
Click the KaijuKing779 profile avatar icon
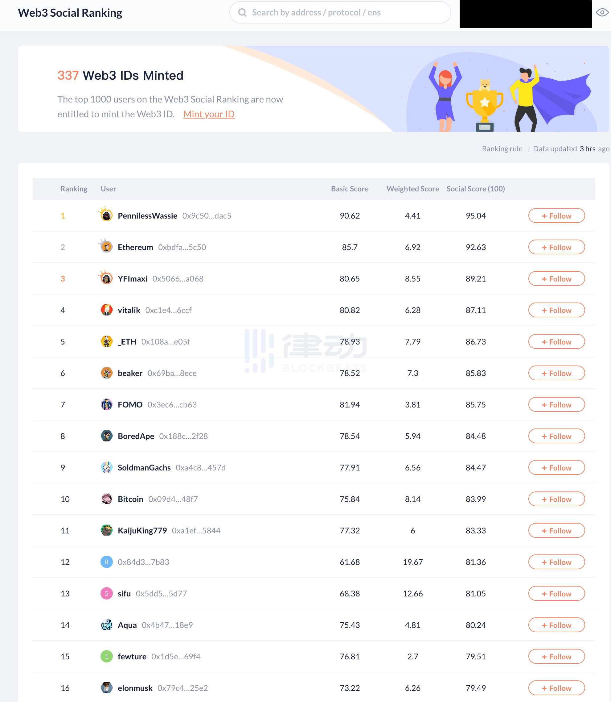[107, 530]
